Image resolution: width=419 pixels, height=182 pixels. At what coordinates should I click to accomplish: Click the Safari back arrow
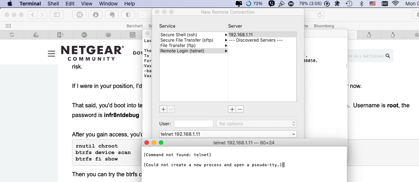(x=33, y=15)
